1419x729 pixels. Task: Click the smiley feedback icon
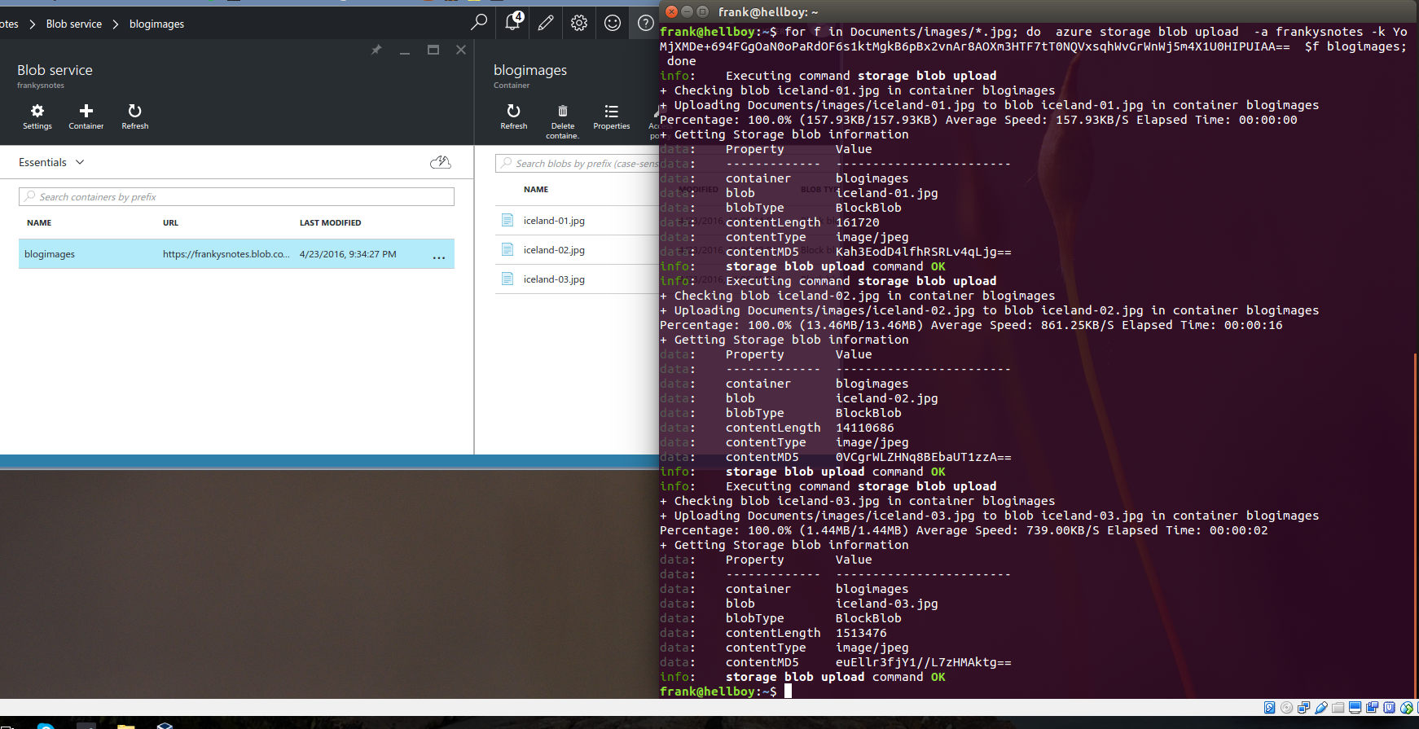(613, 23)
